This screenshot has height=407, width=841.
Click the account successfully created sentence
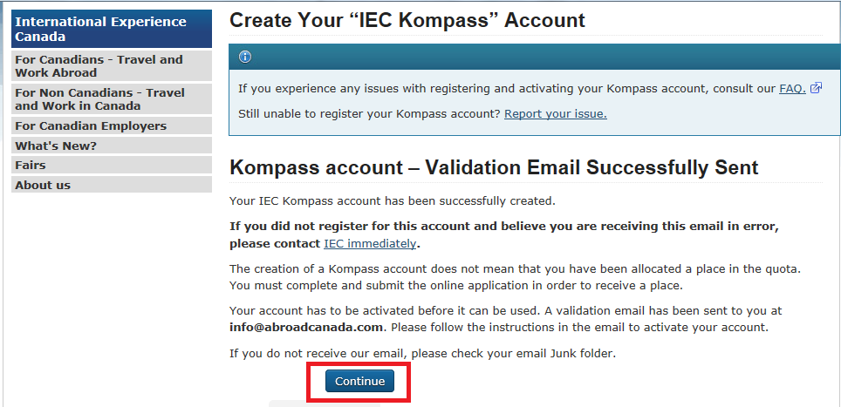click(392, 201)
